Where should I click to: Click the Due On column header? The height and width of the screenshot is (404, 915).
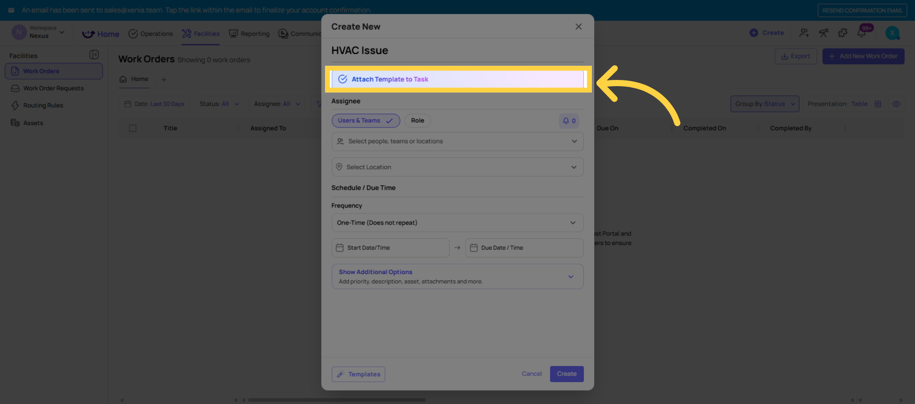pyautogui.click(x=608, y=128)
